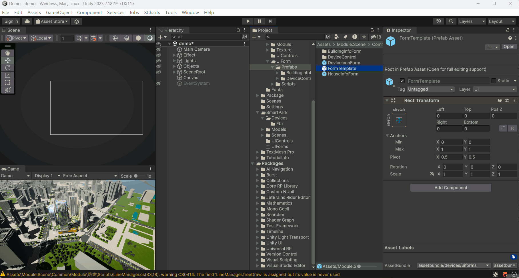Image resolution: width=519 pixels, height=278 pixels.
Task: Open the GameObject menu
Action: pyautogui.click(x=59, y=12)
